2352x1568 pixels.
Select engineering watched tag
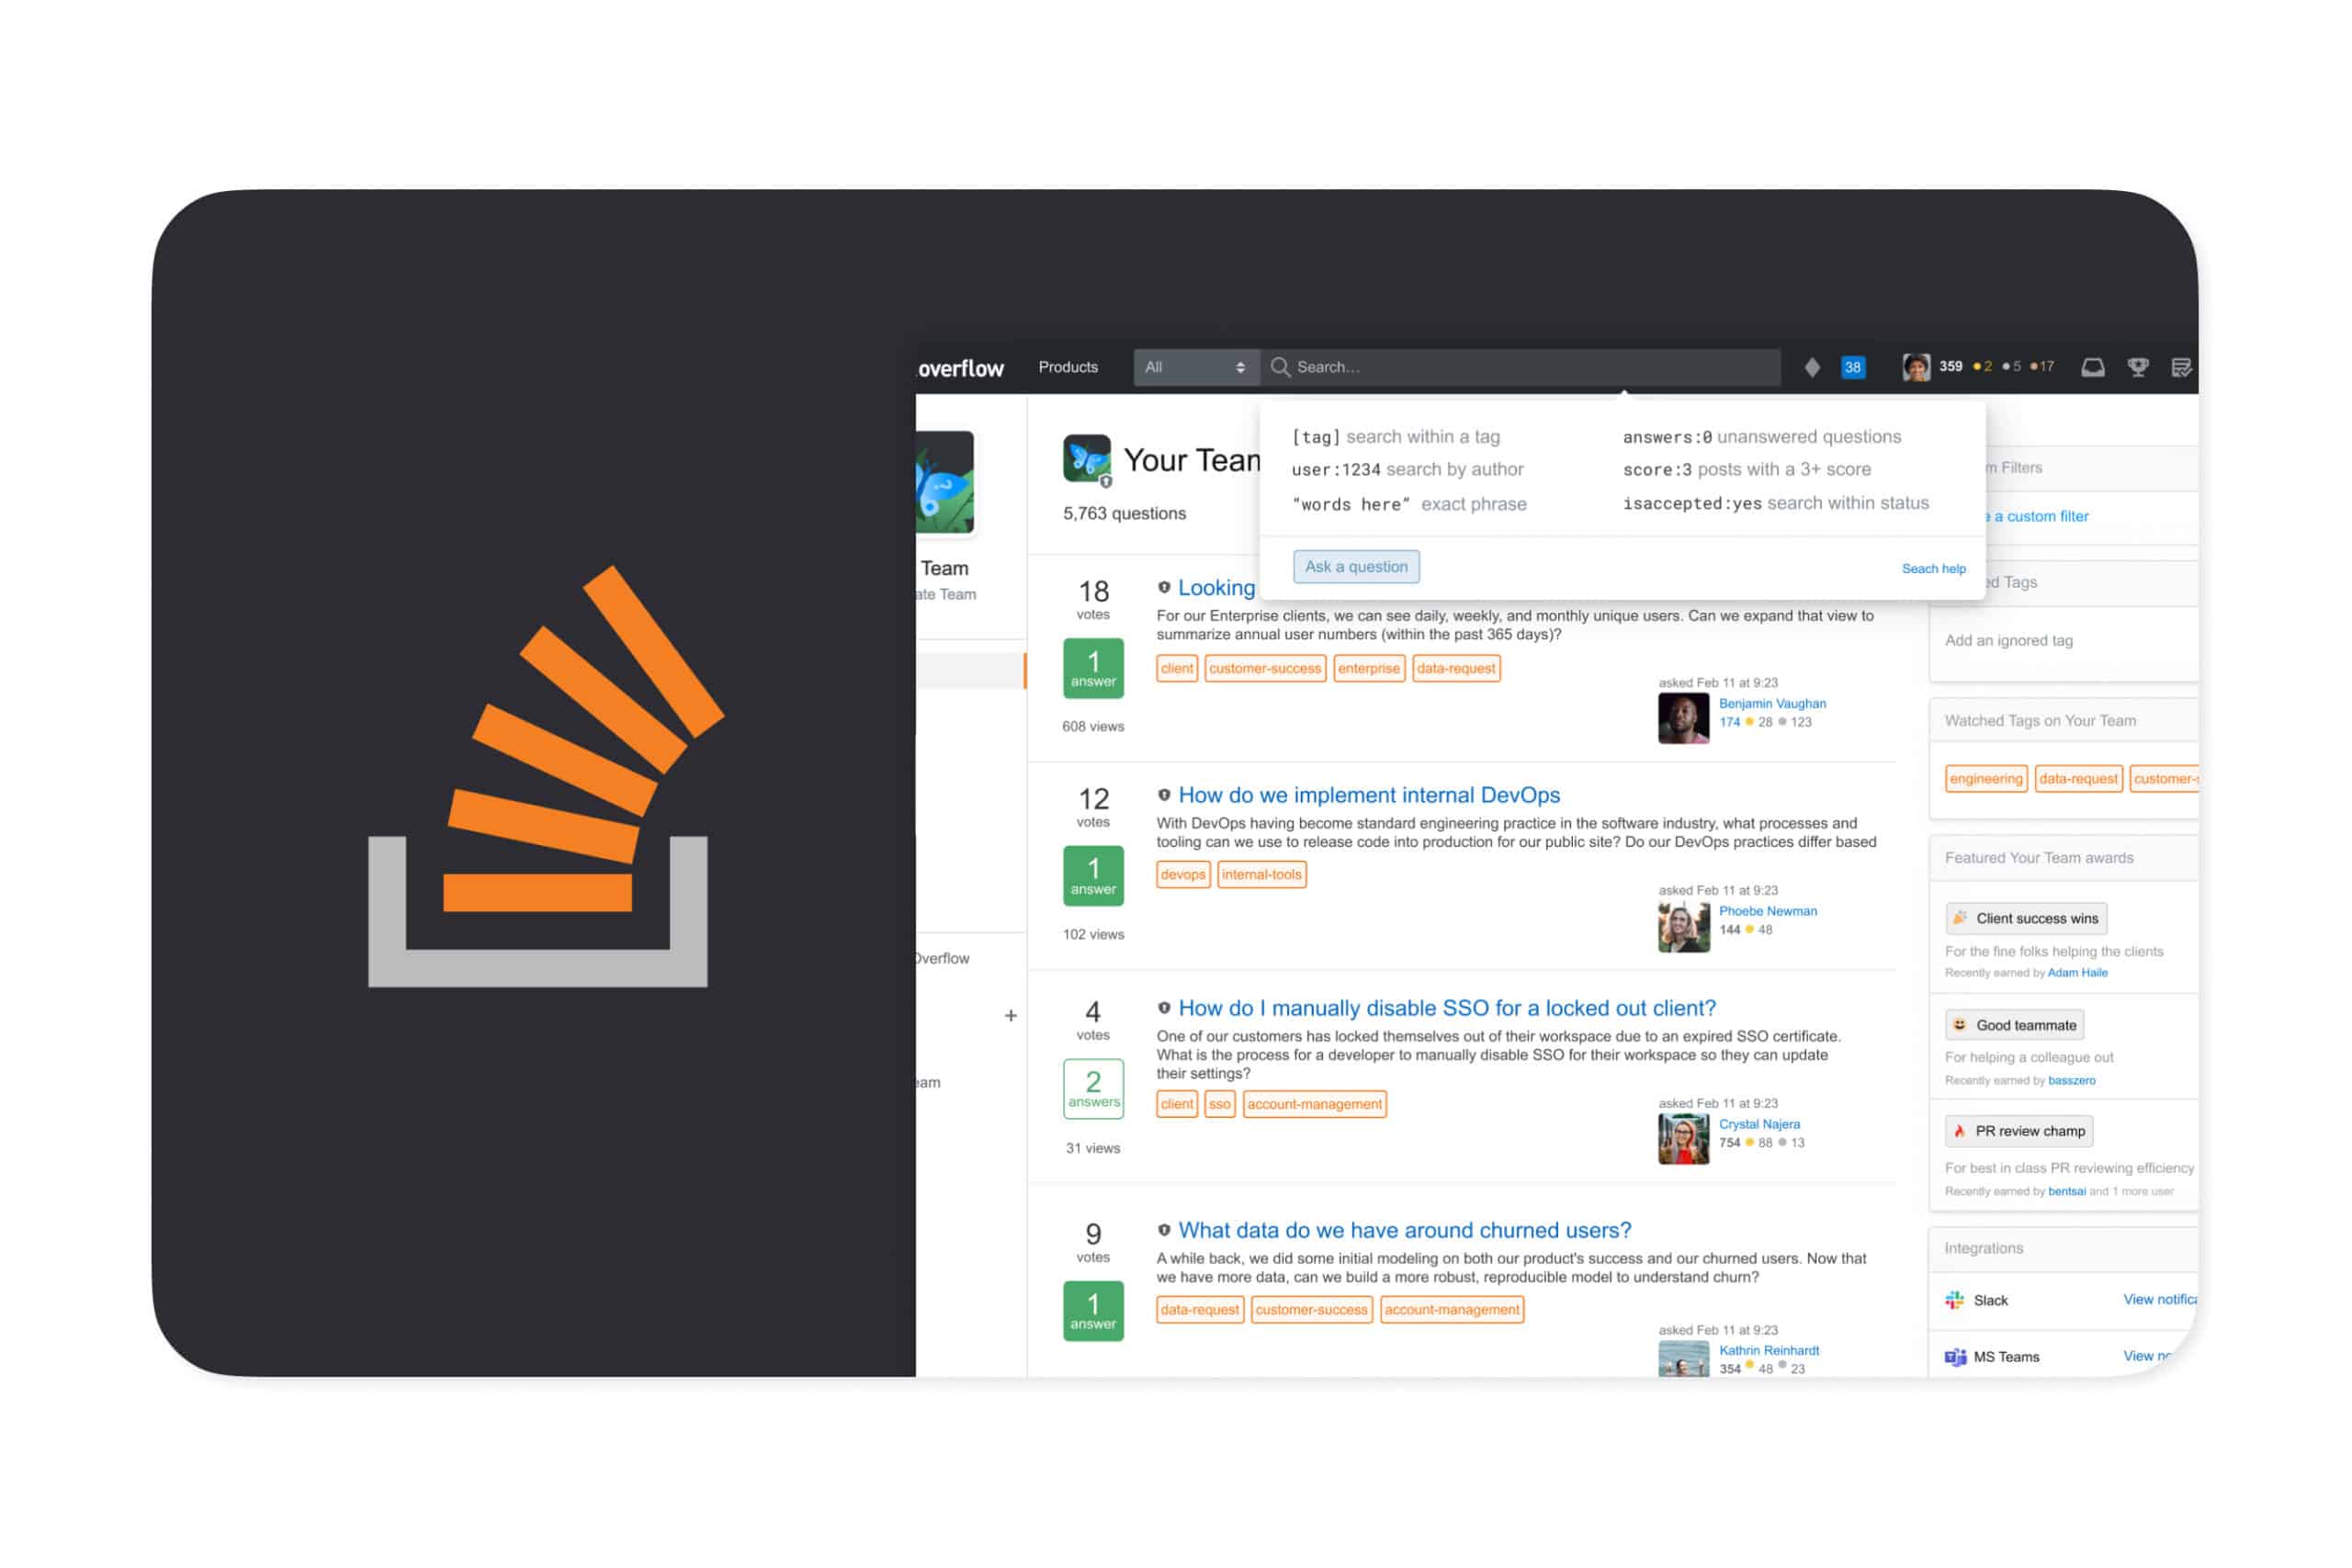(x=1986, y=778)
